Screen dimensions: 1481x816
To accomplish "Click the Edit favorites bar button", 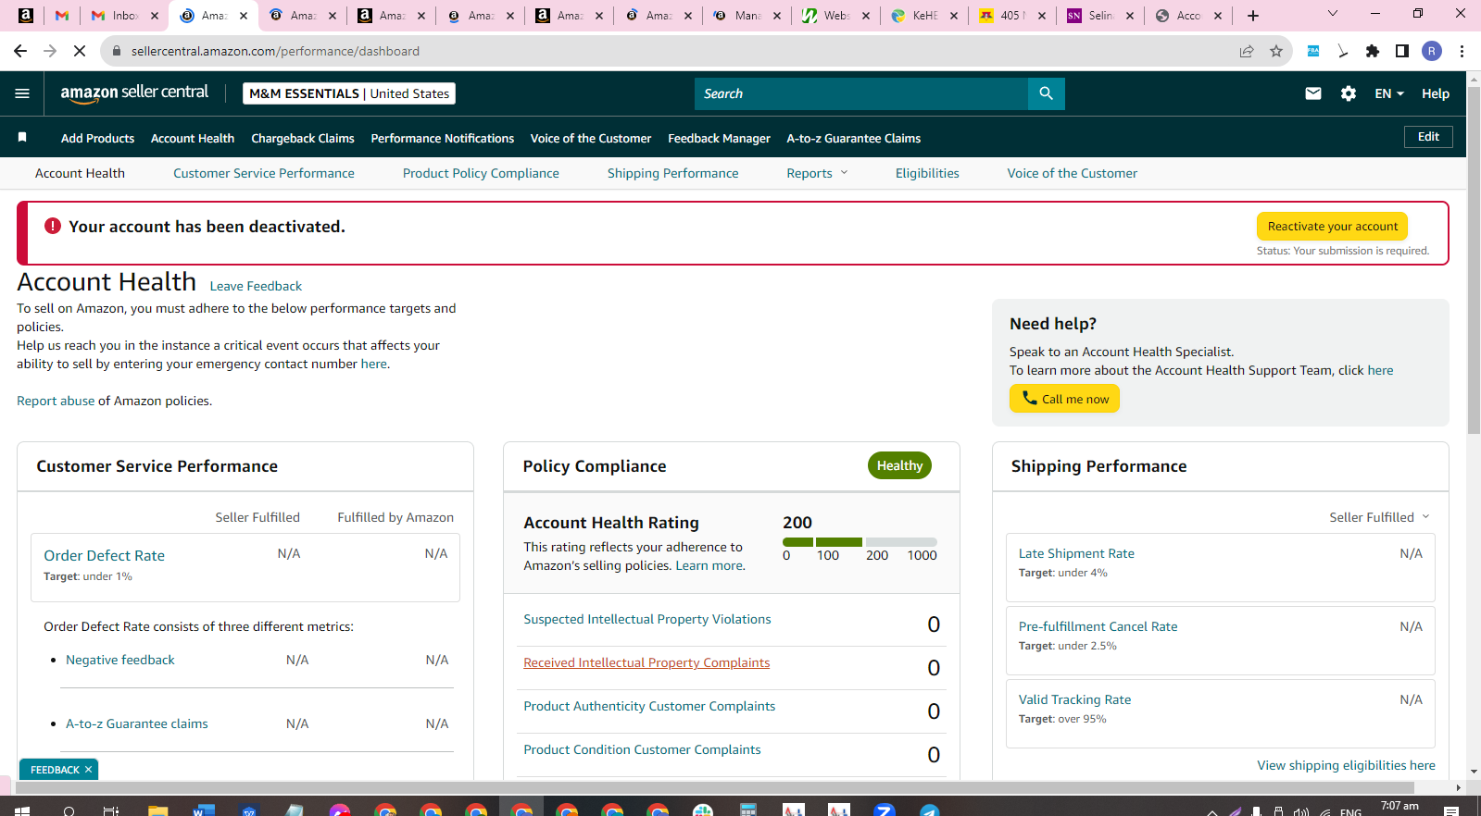I will (1428, 137).
